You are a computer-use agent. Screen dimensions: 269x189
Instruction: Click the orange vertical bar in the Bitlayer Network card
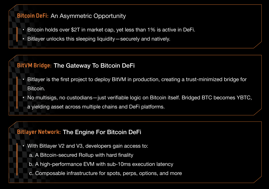pyautogui.click(x=17, y=159)
